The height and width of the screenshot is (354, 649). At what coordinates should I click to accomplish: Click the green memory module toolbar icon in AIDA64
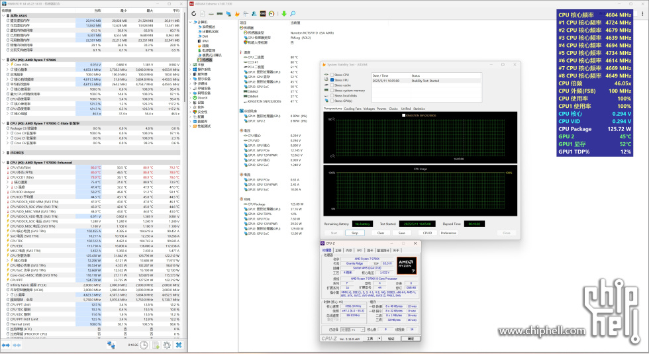coord(220,14)
